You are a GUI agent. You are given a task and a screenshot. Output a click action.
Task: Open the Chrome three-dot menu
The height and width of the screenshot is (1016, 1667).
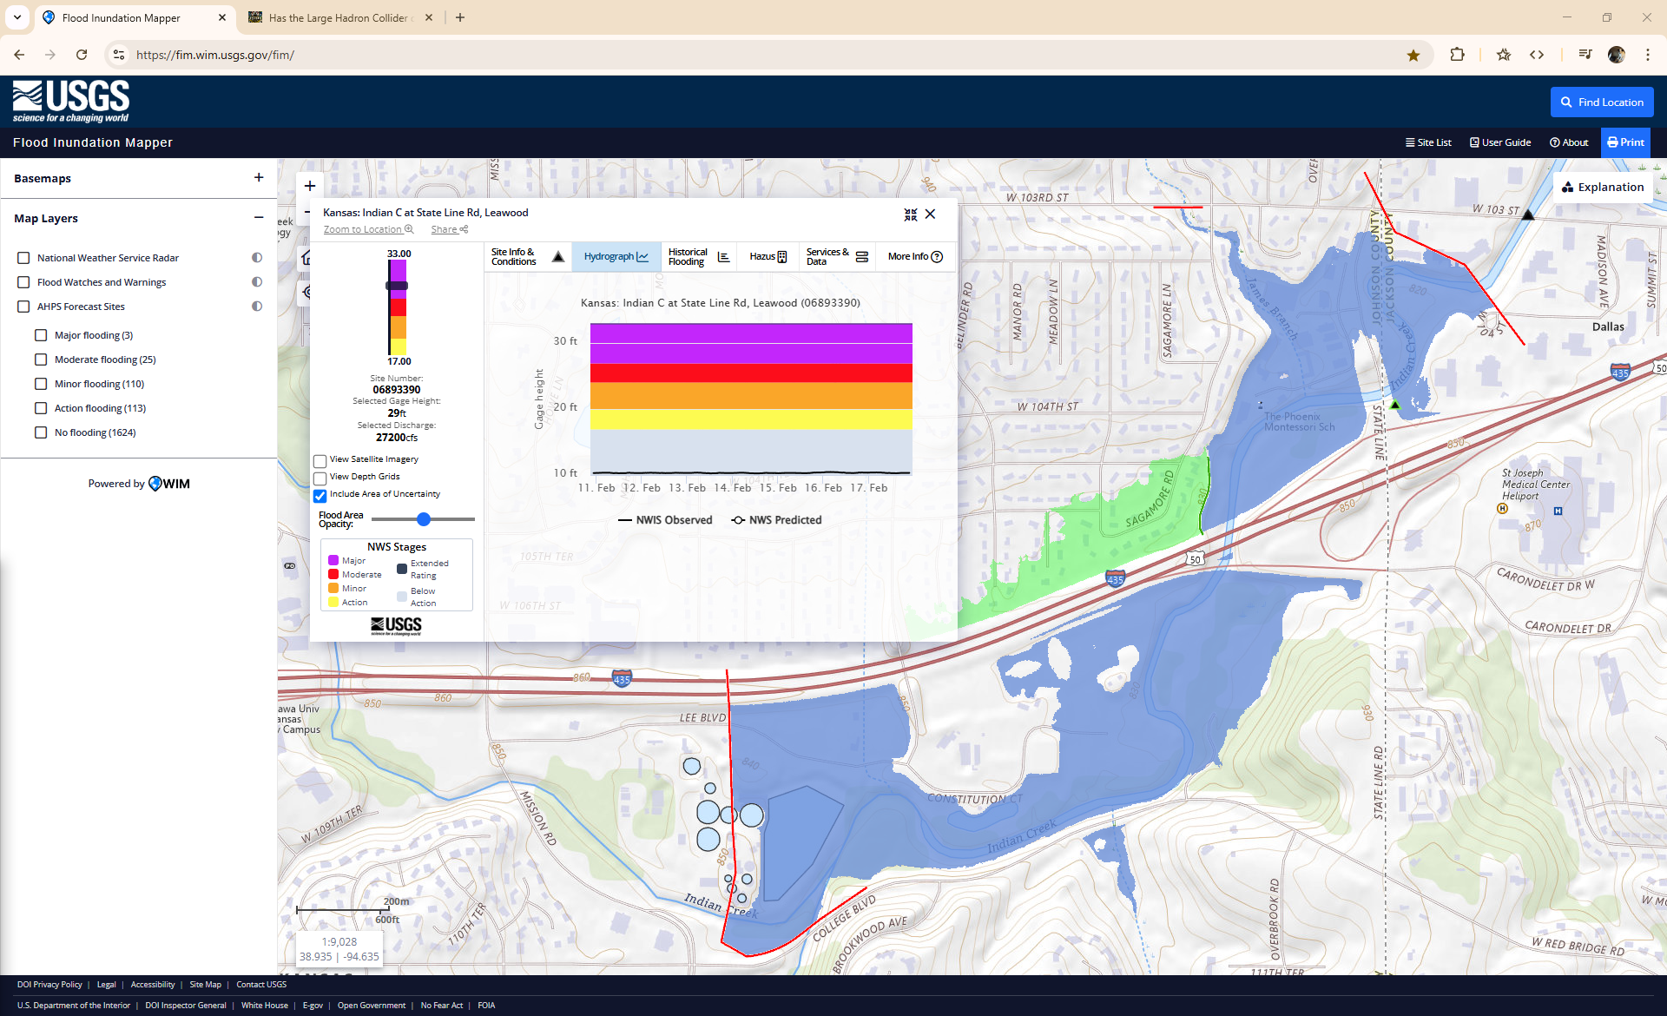(x=1648, y=55)
